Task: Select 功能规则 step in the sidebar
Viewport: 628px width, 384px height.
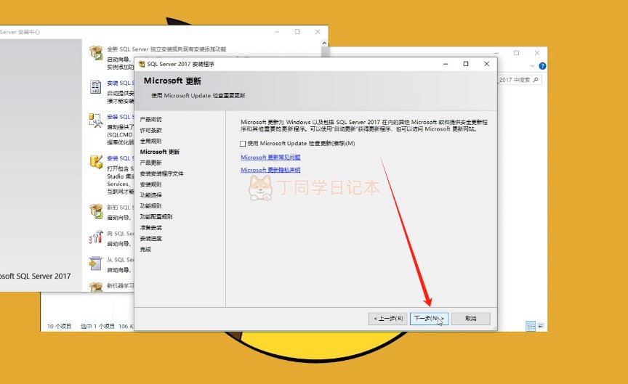Action: 150,205
